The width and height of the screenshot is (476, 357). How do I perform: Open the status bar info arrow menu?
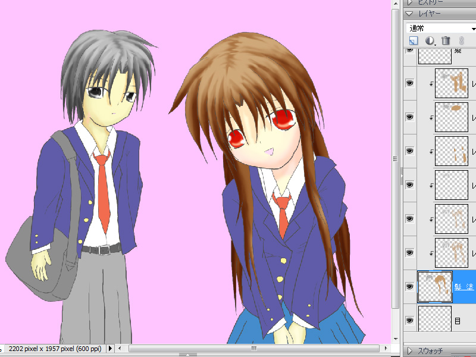[110, 349]
